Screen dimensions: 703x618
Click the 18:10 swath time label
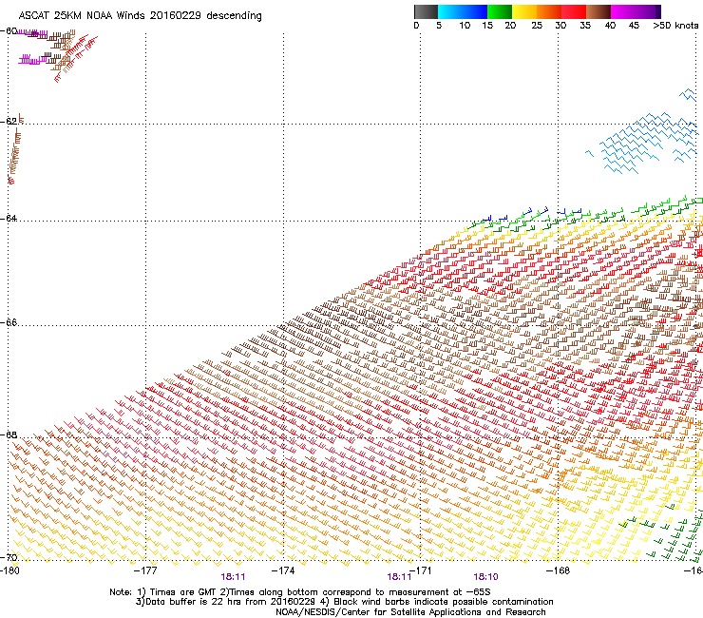click(x=486, y=577)
